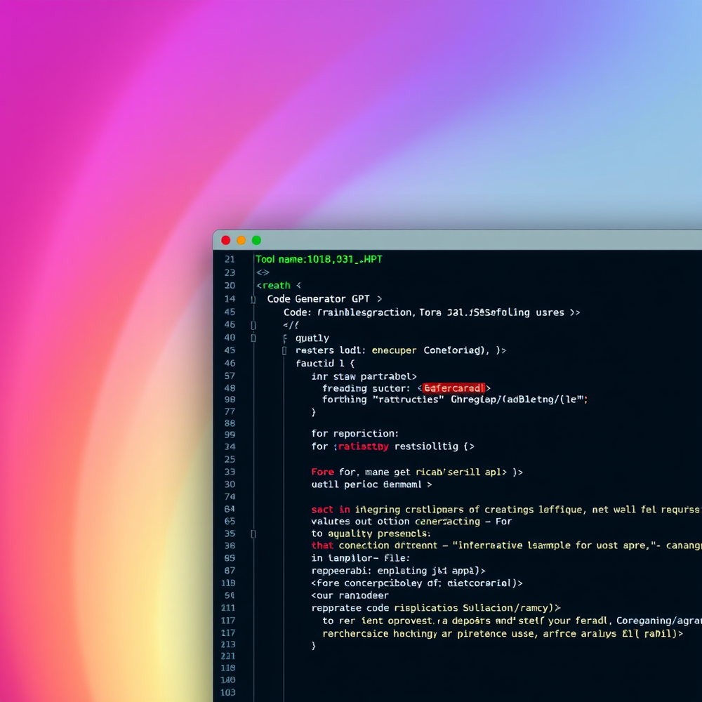Collapse the fold marker beside Code Generator GPT
The width and height of the screenshot is (702, 702).
pos(253,300)
